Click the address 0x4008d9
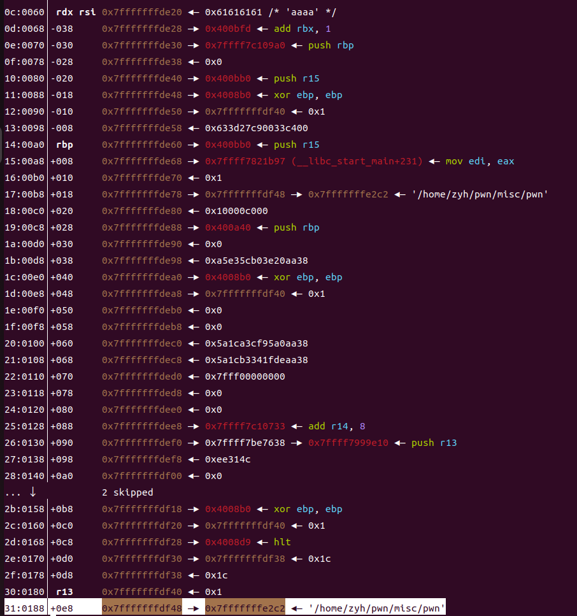The height and width of the screenshot is (616, 577). tap(228, 542)
